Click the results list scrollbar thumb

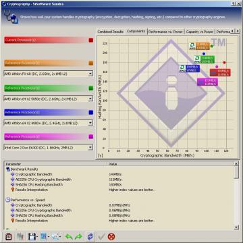pos(236,172)
